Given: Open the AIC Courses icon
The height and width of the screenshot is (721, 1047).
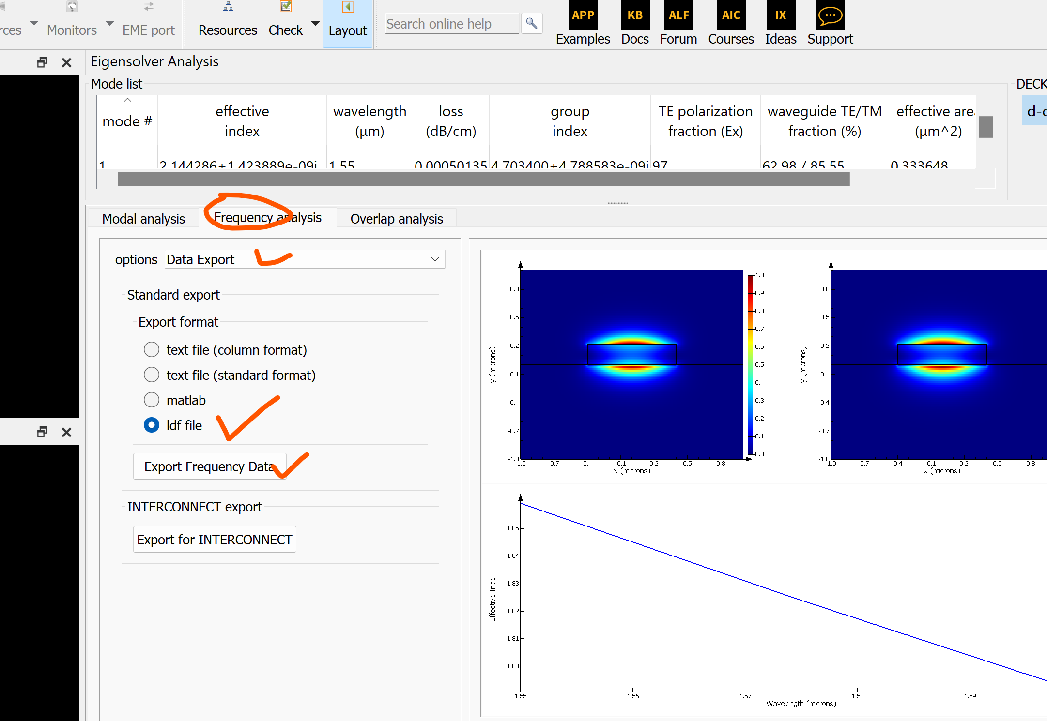Looking at the screenshot, I should click(x=731, y=16).
